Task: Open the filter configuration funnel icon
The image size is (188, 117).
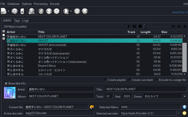Action: [x=49, y=11]
